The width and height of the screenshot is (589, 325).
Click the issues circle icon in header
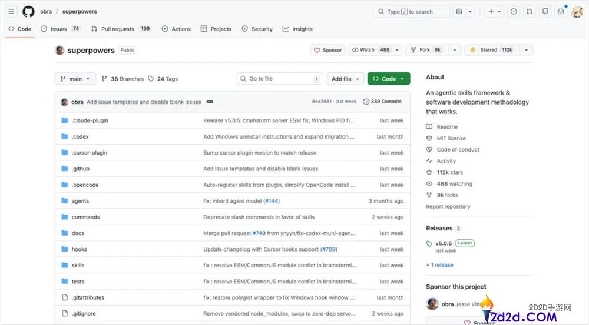point(514,11)
